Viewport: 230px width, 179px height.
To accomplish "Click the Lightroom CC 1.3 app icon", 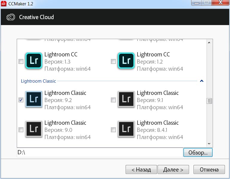I will coord(33,61).
